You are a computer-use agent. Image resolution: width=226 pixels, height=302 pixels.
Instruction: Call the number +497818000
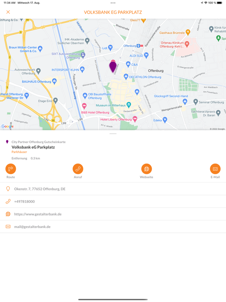pyautogui.click(x=113, y=201)
